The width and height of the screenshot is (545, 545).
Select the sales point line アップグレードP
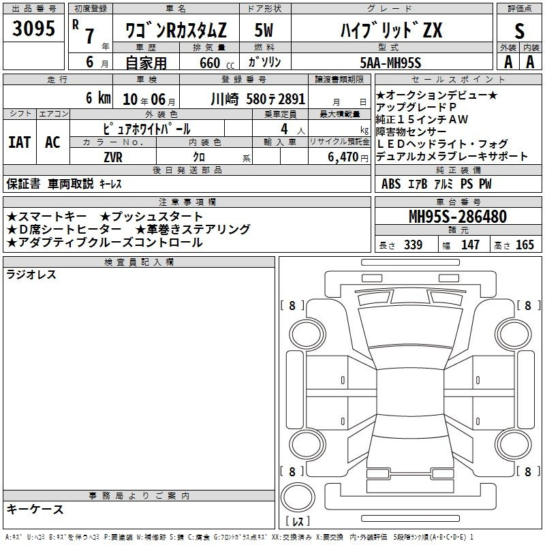[x=416, y=107]
